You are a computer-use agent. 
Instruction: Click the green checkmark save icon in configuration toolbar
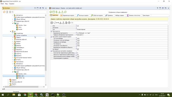point(51,12)
